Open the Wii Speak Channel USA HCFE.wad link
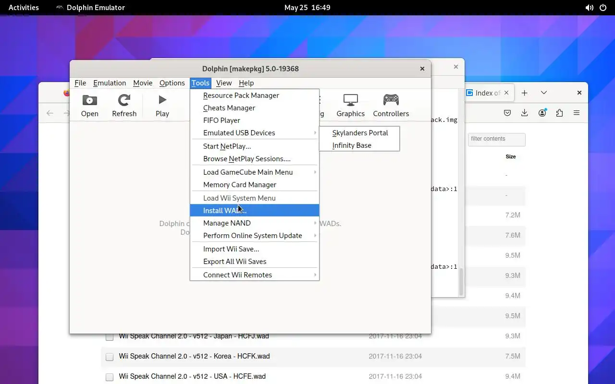Image resolution: width=615 pixels, height=384 pixels. pos(192,376)
